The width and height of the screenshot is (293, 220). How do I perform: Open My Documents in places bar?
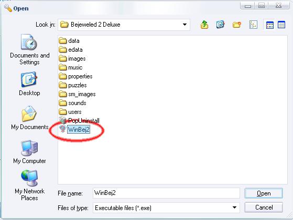coord(29,118)
